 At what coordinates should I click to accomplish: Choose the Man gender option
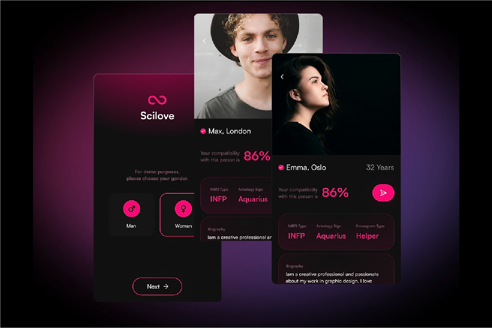tap(131, 215)
